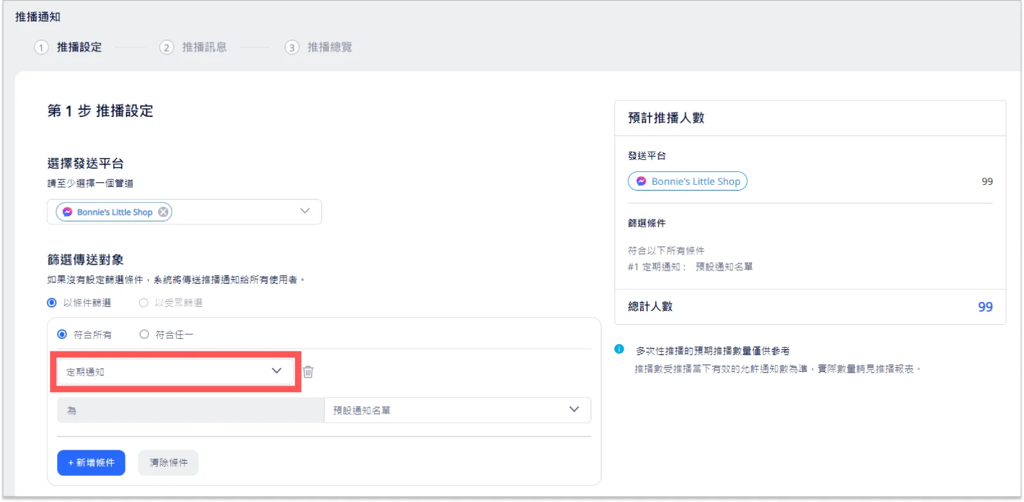This screenshot has height=502, width=1024.
Task: Click the 篩選條件 label in summary panel
Action: coord(647,223)
